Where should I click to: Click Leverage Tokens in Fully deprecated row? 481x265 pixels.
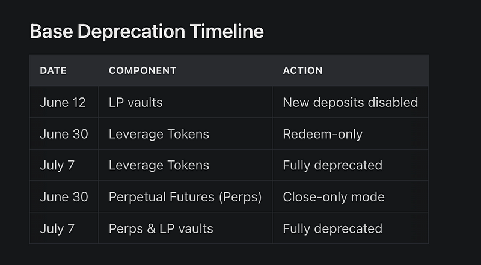pos(159,165)
